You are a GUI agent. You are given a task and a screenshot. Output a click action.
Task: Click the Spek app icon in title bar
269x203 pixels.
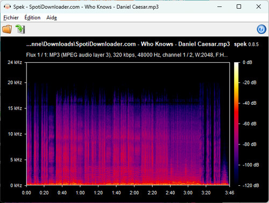(7, 7)
